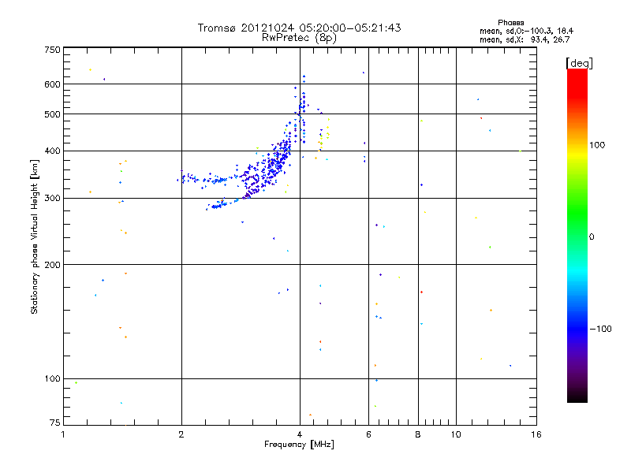Click the y-axis tick label '75'
Screen dimensions: 631x473
55,423
